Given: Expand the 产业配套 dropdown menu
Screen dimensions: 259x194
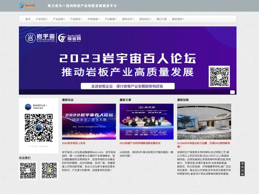Looking at the screenshot, I should (x=111, y=19).
